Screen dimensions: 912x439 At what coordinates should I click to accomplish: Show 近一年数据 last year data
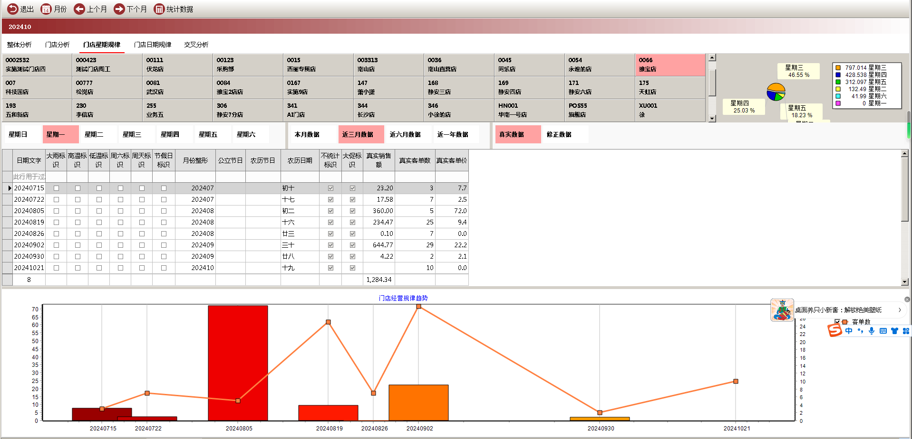pyautogui.click(x=456, y=134)
